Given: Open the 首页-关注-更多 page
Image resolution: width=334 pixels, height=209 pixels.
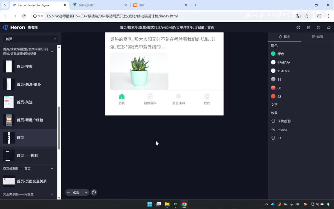Looking at the screenshot, I should [28, 84].
